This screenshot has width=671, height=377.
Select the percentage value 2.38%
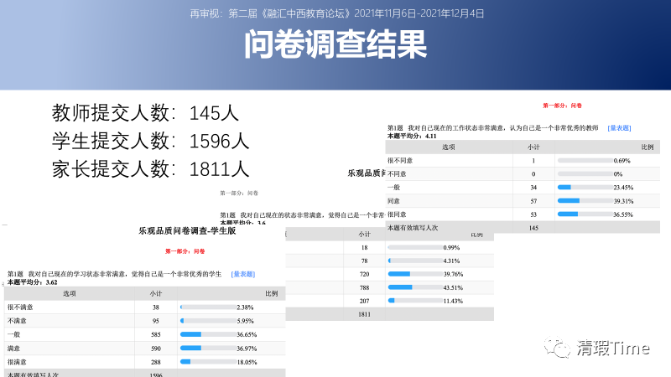[245, 307]
